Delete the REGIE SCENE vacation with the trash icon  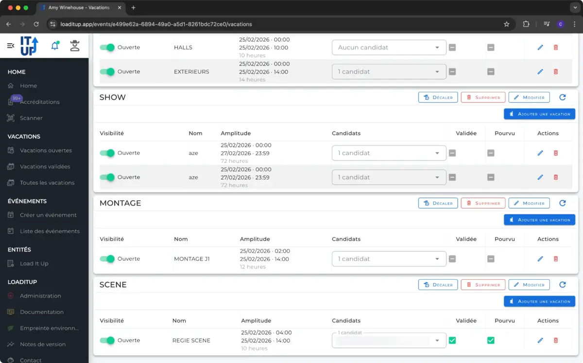(x=556, y=341)
